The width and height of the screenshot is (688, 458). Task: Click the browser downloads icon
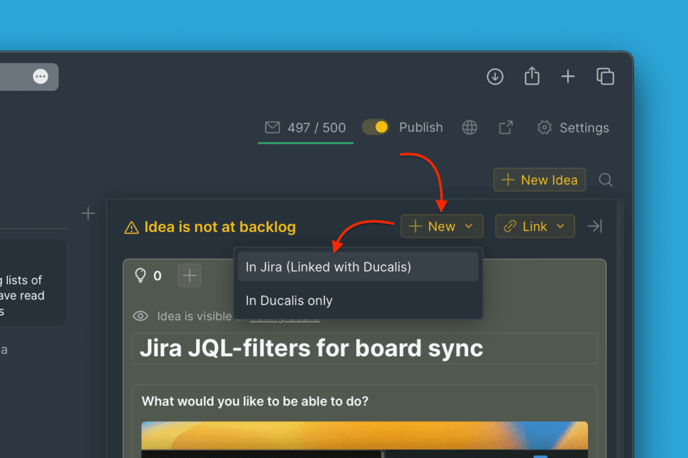pos(495,77)
